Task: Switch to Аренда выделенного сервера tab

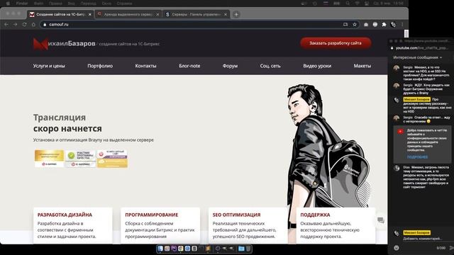Action: (128, 14)
